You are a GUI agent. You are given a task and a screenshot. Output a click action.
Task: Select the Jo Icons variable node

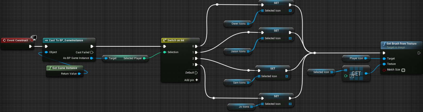tap(241, 107)
